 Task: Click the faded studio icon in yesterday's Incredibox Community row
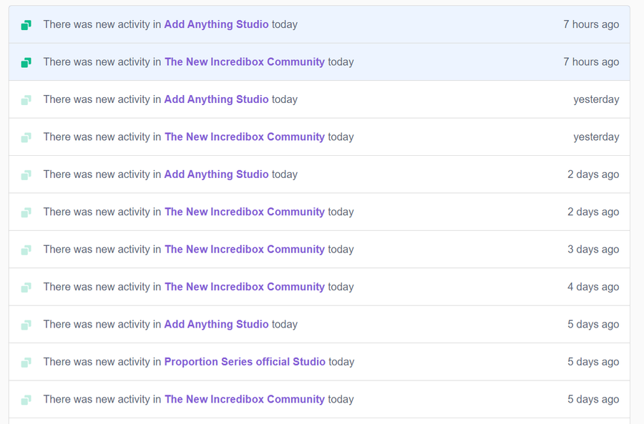click(x=26, y=137)
